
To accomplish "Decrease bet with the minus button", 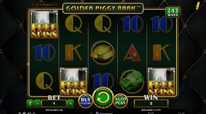I will pyautogui.click(x=37, y=103).
